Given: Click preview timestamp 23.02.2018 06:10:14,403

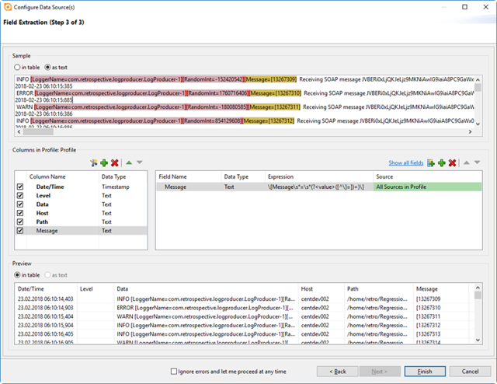Looking at the screenshot, I should tap(45, 299).
